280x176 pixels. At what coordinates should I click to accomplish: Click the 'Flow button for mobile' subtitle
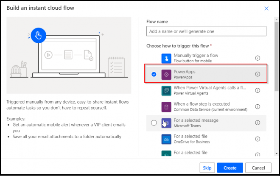click(x=193, y=61)
